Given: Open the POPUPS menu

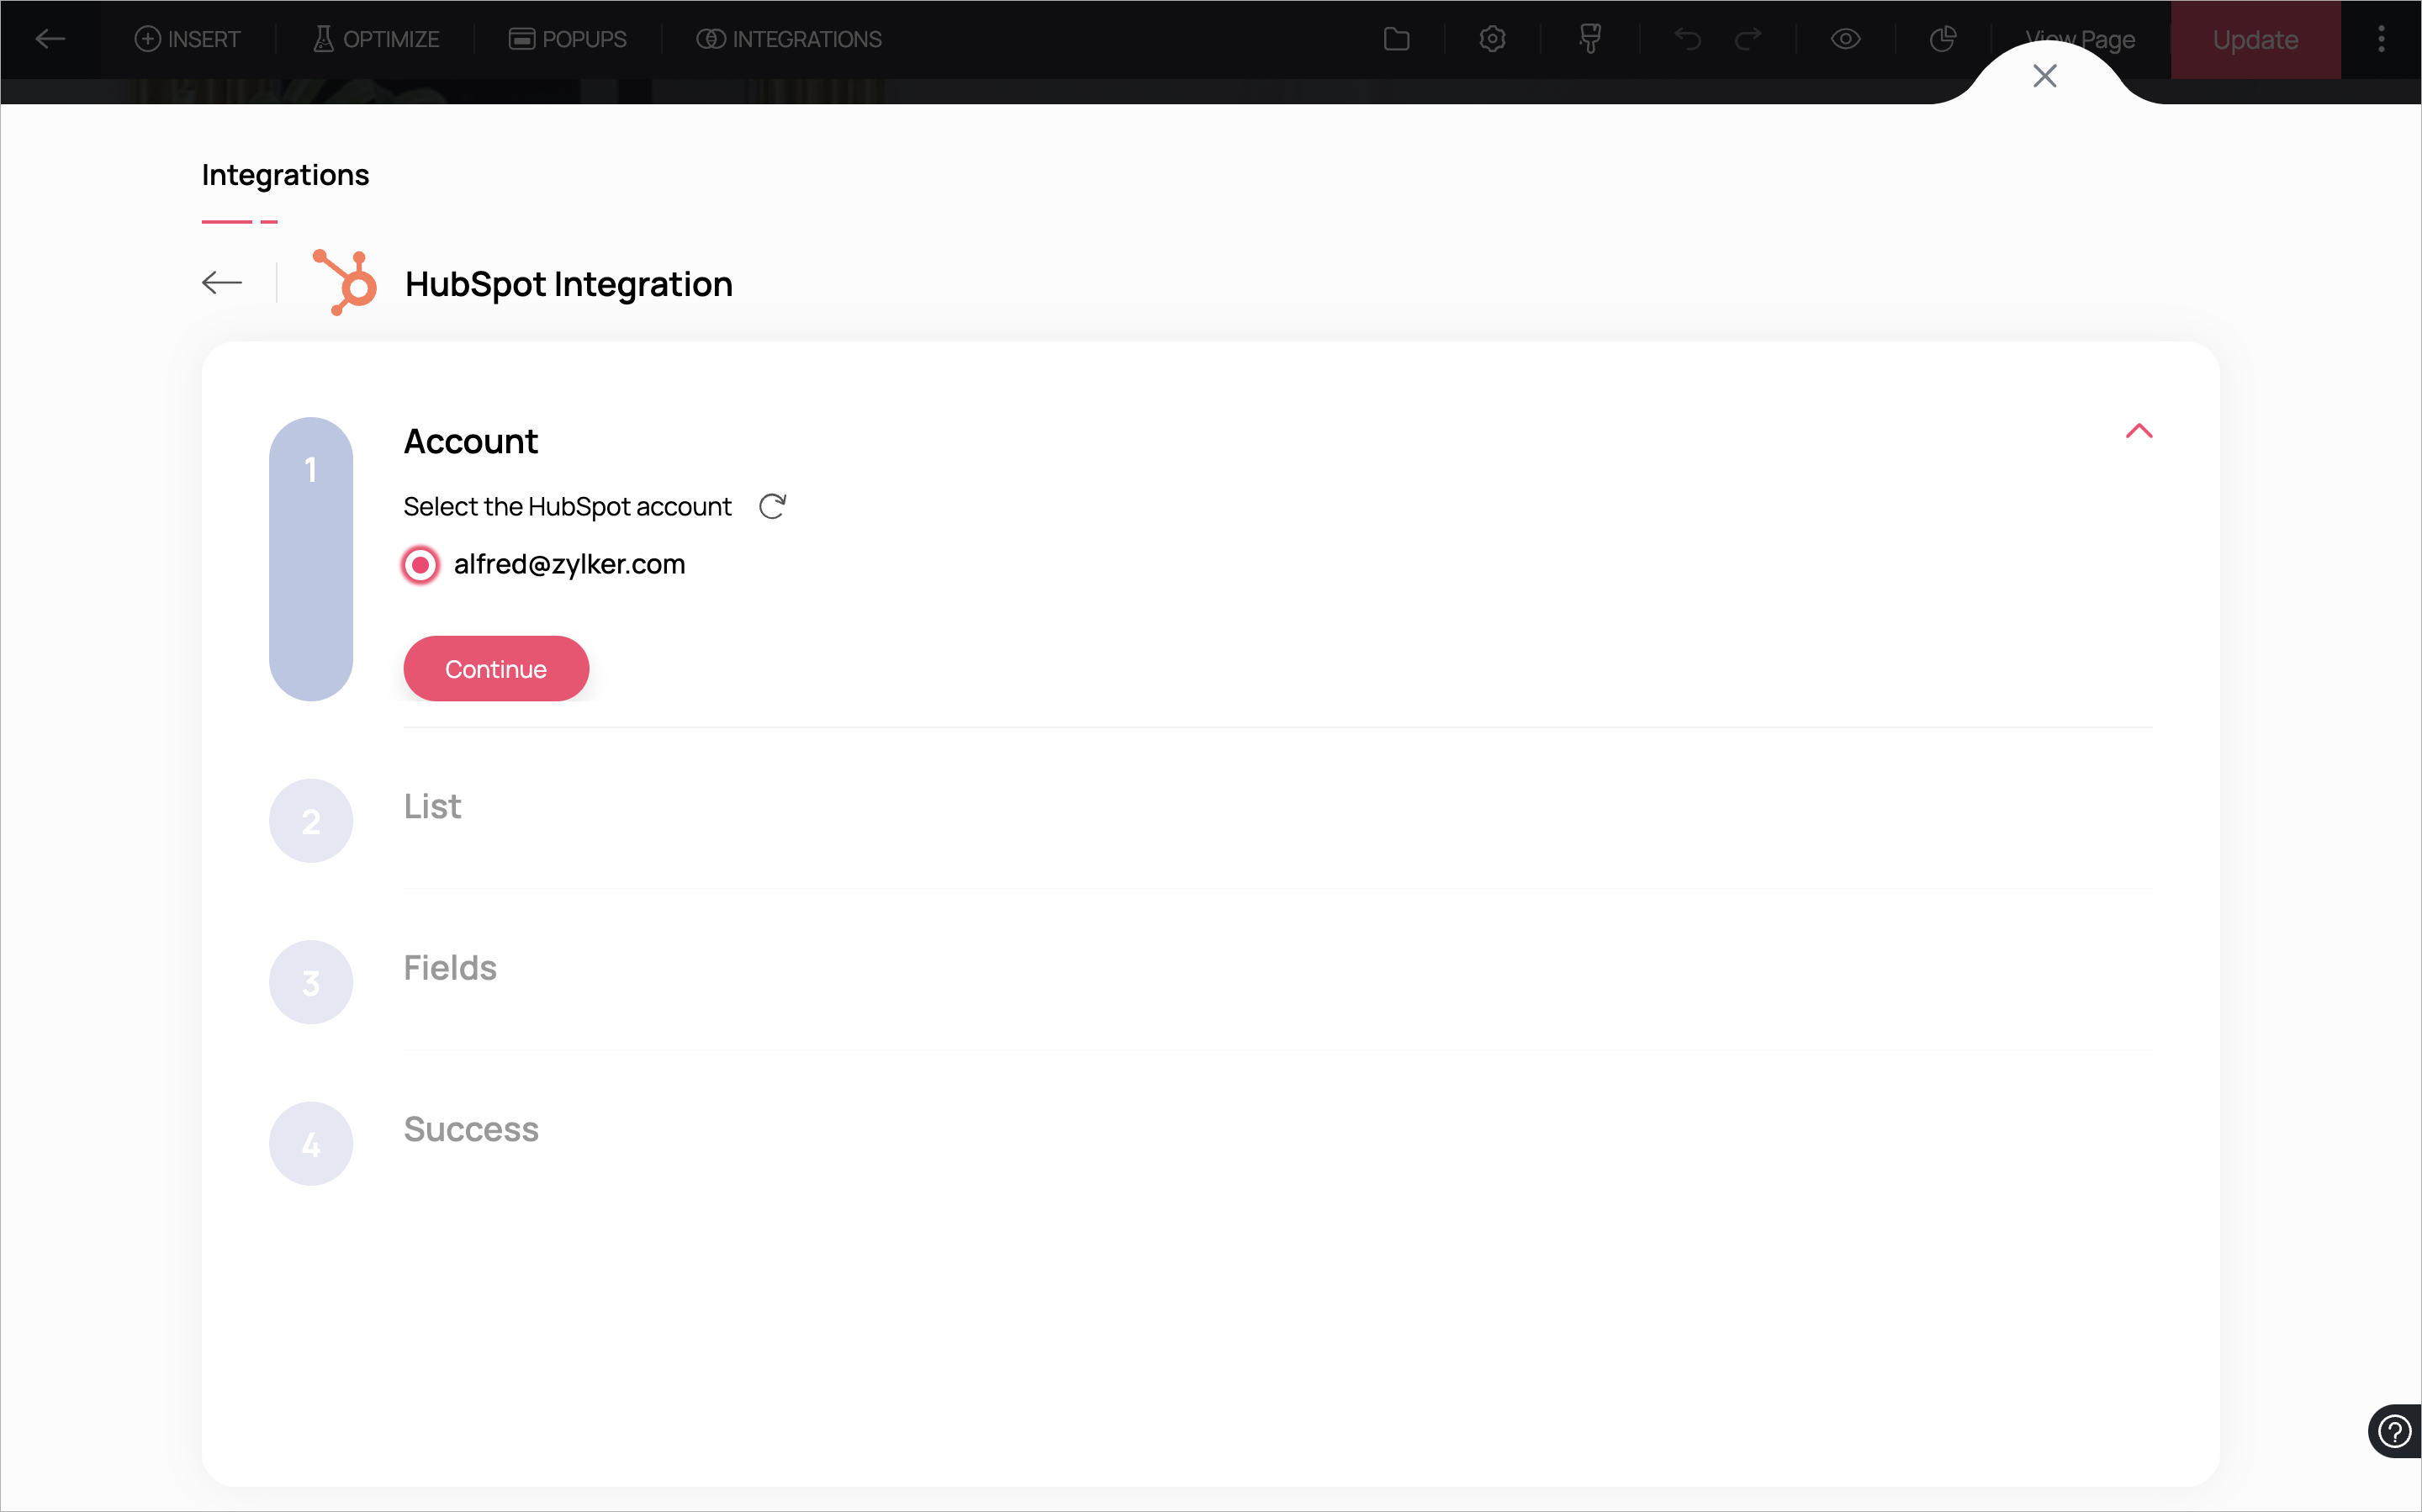Looking at the screenshot, I should 567,39.
